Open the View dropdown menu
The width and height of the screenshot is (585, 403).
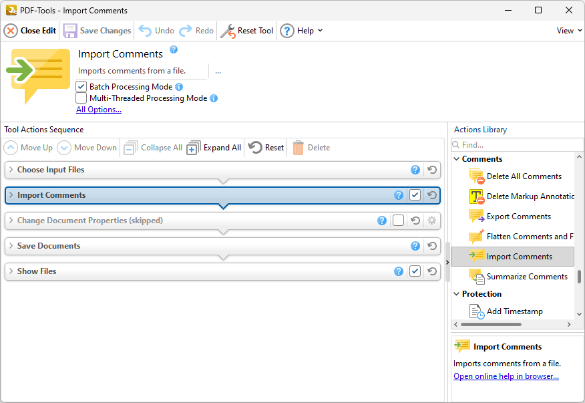tap(570, 31)
